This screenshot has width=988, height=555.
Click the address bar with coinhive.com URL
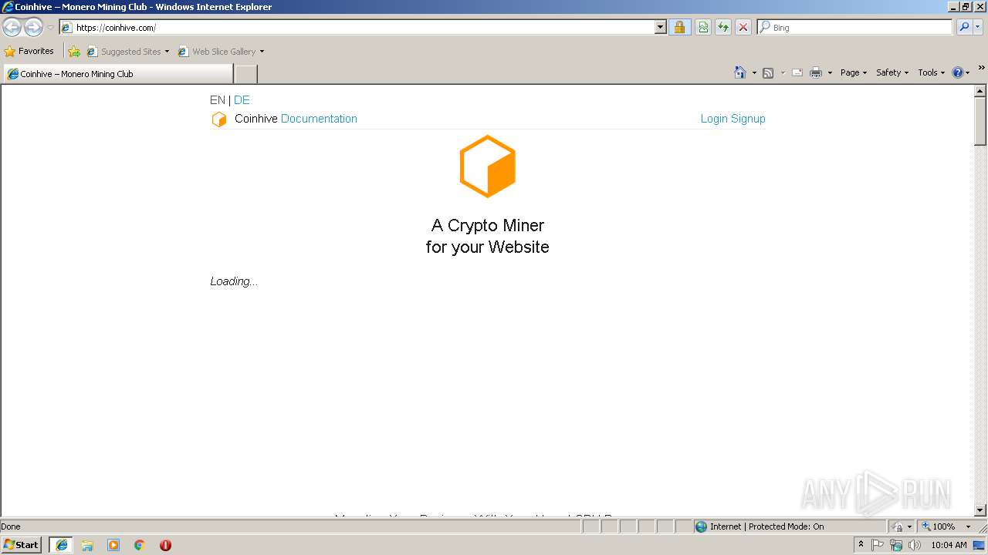(357, 28)
